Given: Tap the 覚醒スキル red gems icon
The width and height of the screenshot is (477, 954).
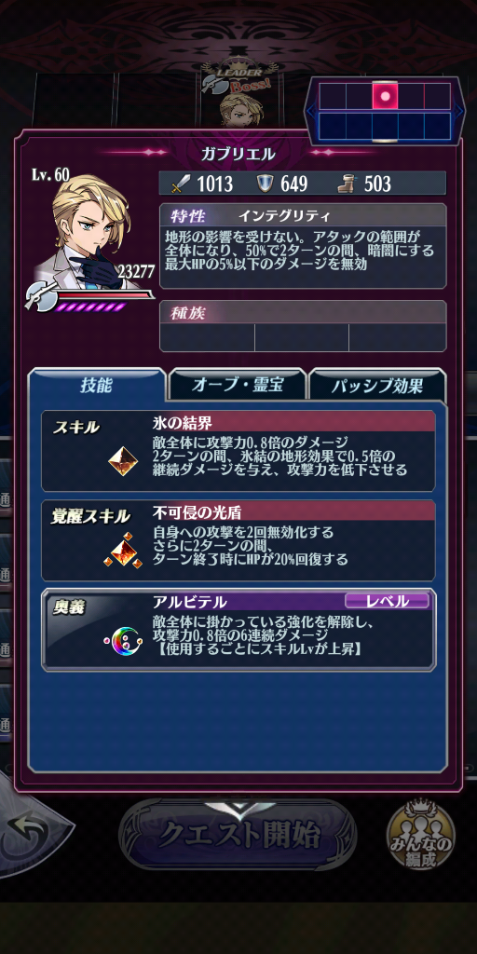Looking at the screenshot, I should (124, 551).
